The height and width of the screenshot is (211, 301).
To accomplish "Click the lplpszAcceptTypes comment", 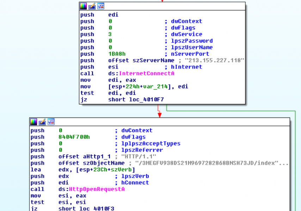I will point(151,143).
